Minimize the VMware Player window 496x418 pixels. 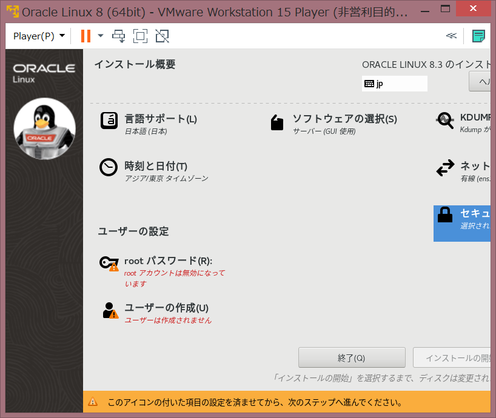[x=425, y=12]
